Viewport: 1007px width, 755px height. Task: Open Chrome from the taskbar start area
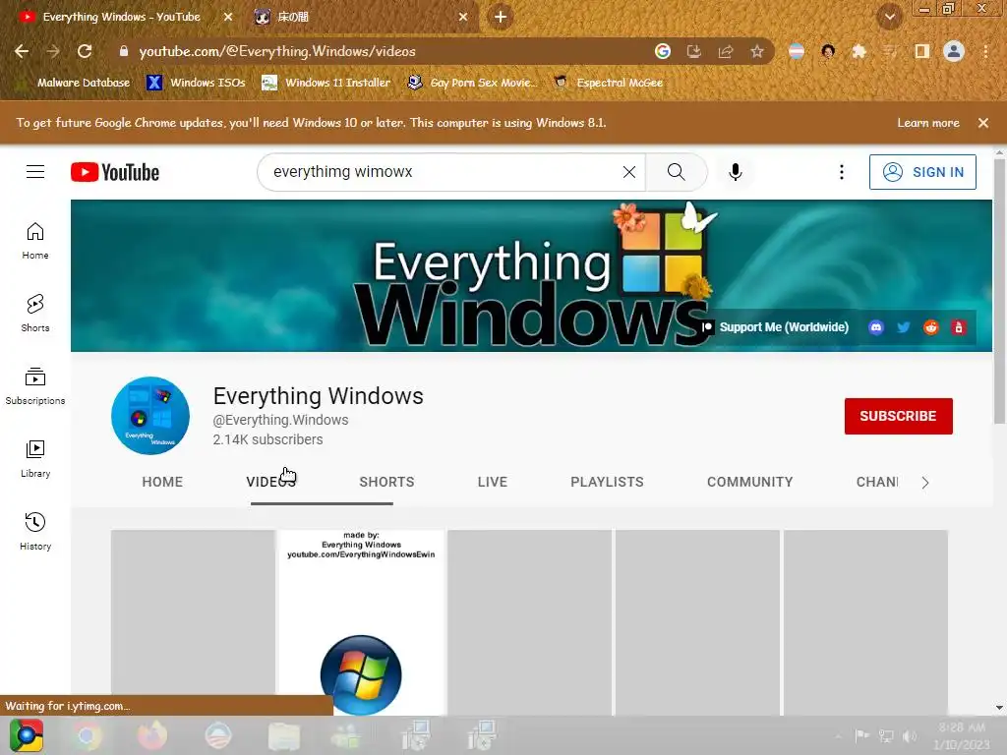coord(27,735)
